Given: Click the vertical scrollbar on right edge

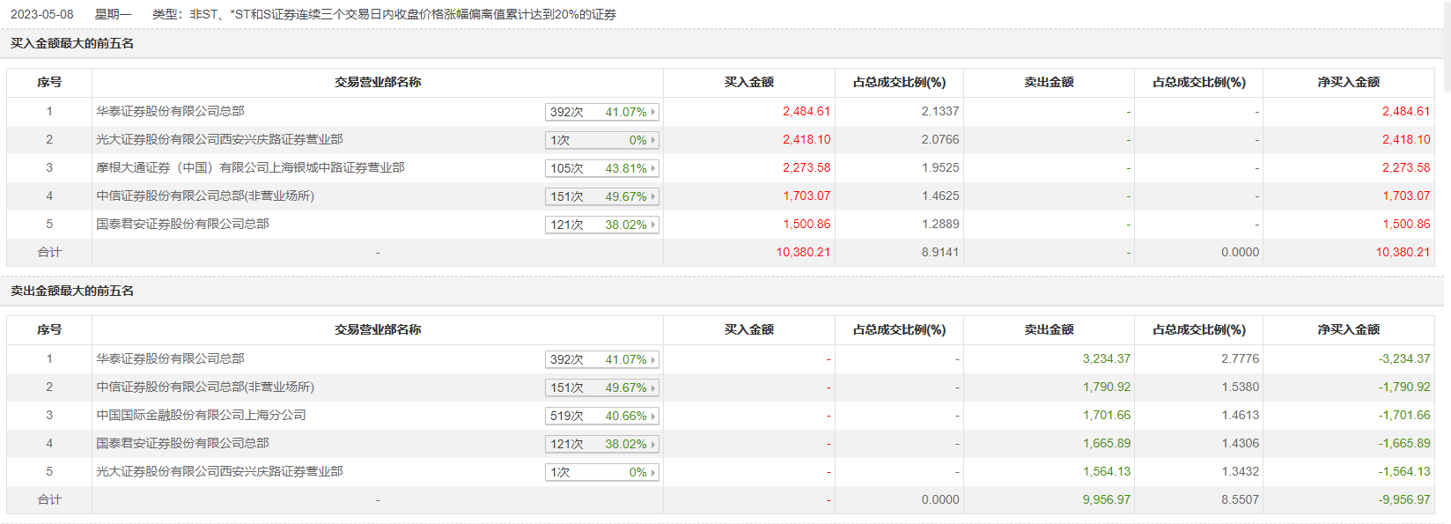Looking at the screenshot, I should click(x=1447, y=46).
